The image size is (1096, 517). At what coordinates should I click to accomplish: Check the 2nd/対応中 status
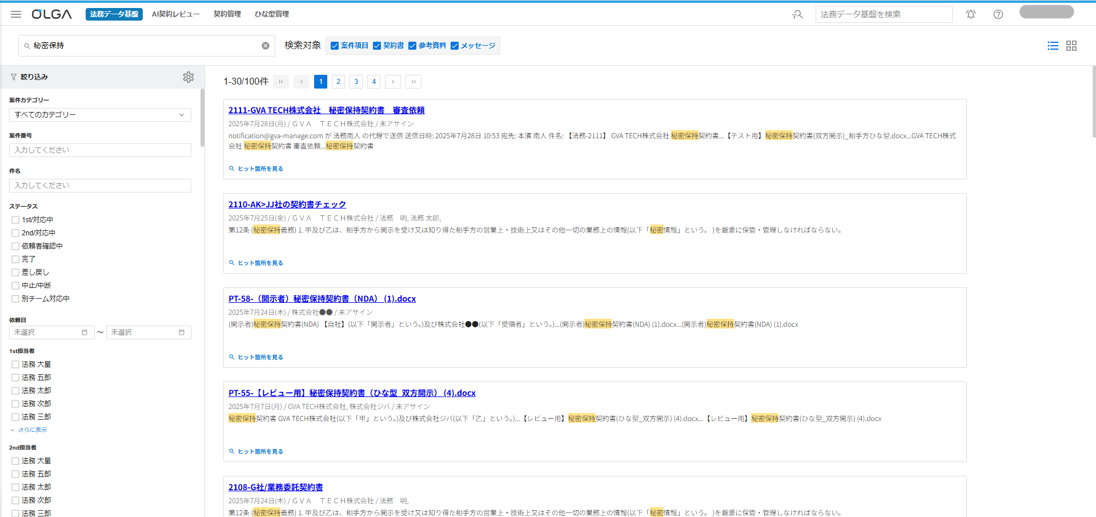click(x=15, y=233)
